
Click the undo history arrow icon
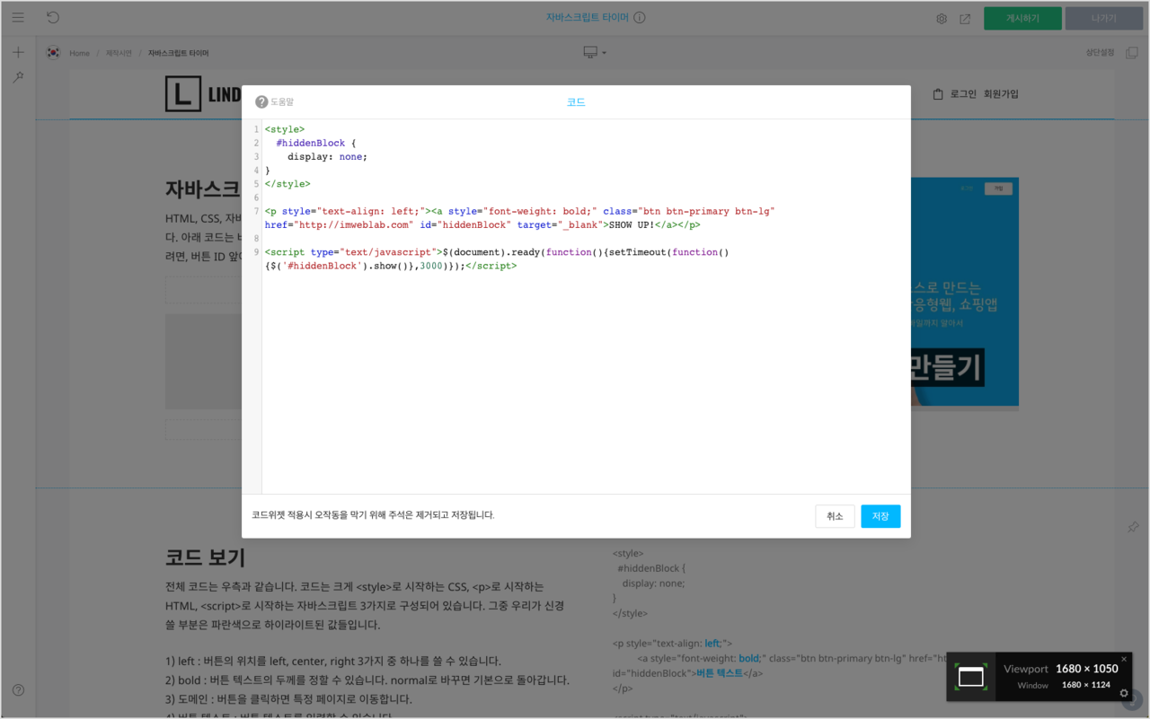pos(53,17)
